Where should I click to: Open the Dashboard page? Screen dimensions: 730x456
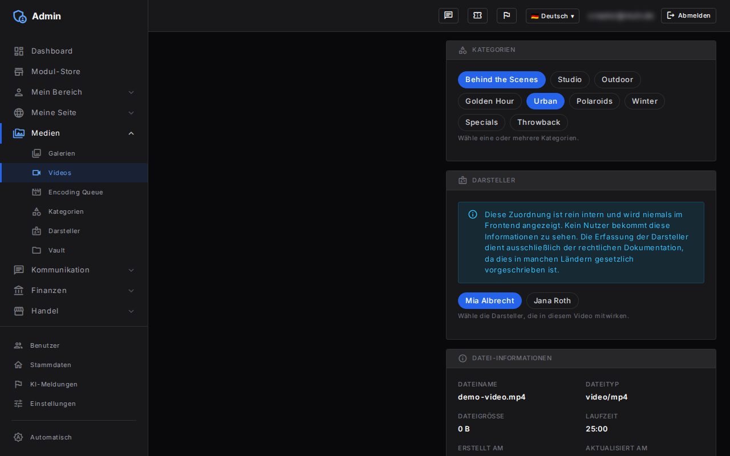[74, 51]
